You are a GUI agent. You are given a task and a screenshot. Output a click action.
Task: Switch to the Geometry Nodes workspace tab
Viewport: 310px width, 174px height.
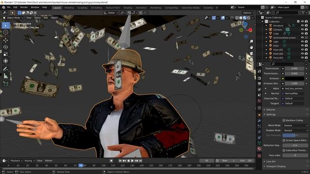point(190,8)
